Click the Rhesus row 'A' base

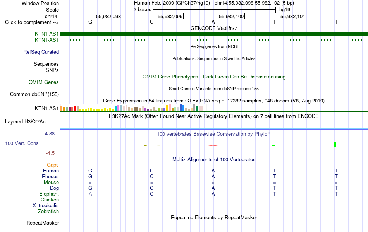pyautogui.click(x=213, y=176)
